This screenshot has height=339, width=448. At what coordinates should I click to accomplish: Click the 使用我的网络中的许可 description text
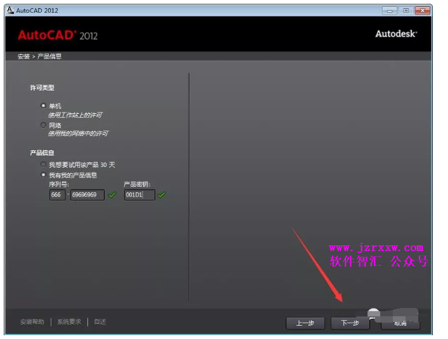[x=78, y=133]
